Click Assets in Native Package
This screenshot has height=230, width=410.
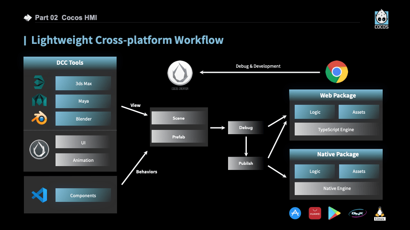(359, 171)
